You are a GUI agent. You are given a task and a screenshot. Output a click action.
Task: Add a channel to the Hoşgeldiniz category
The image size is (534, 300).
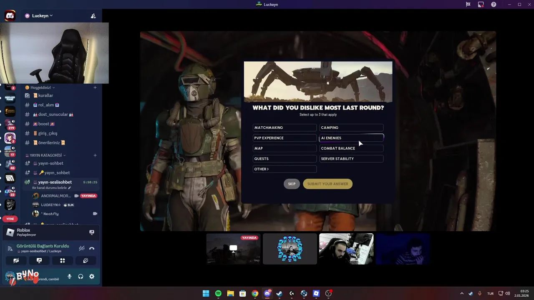(x=95, y=87)
